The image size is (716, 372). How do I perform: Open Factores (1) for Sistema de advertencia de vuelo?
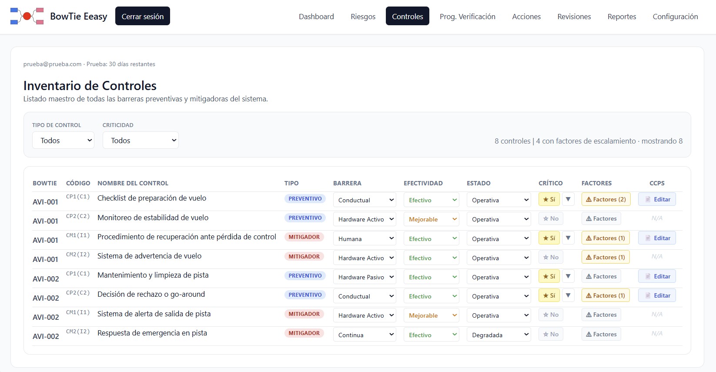606,257
